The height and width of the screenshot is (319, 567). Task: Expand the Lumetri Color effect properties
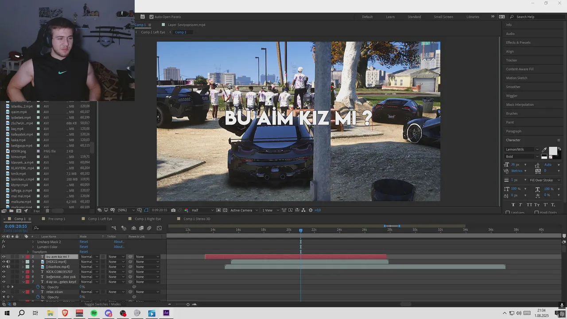[33, 247]
